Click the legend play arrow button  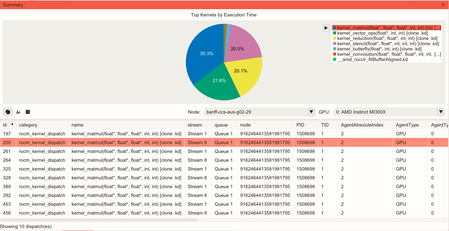tap(326, 28)
